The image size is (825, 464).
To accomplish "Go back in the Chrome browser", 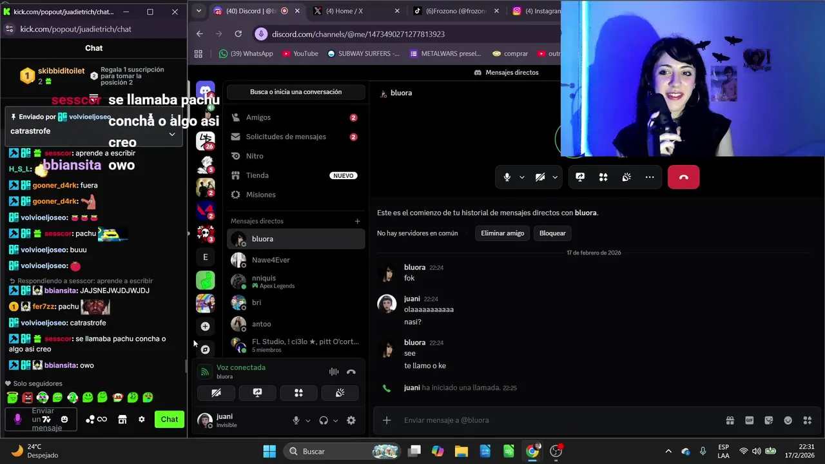I will pos(199,34).
